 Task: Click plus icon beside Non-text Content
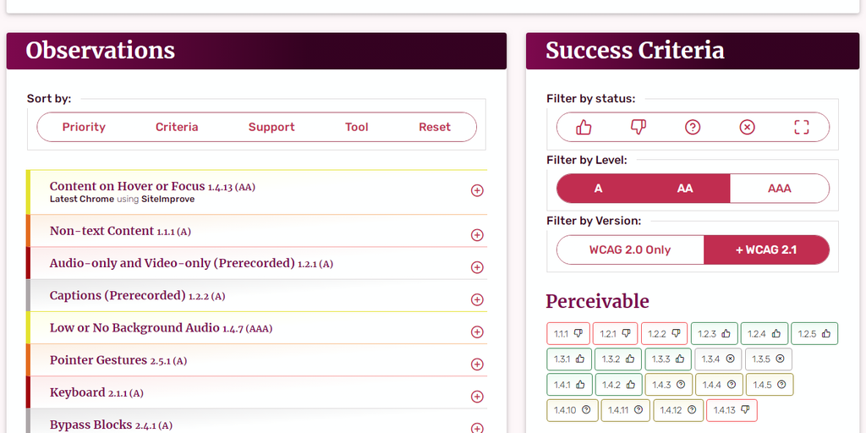click(x=477, y=235)
